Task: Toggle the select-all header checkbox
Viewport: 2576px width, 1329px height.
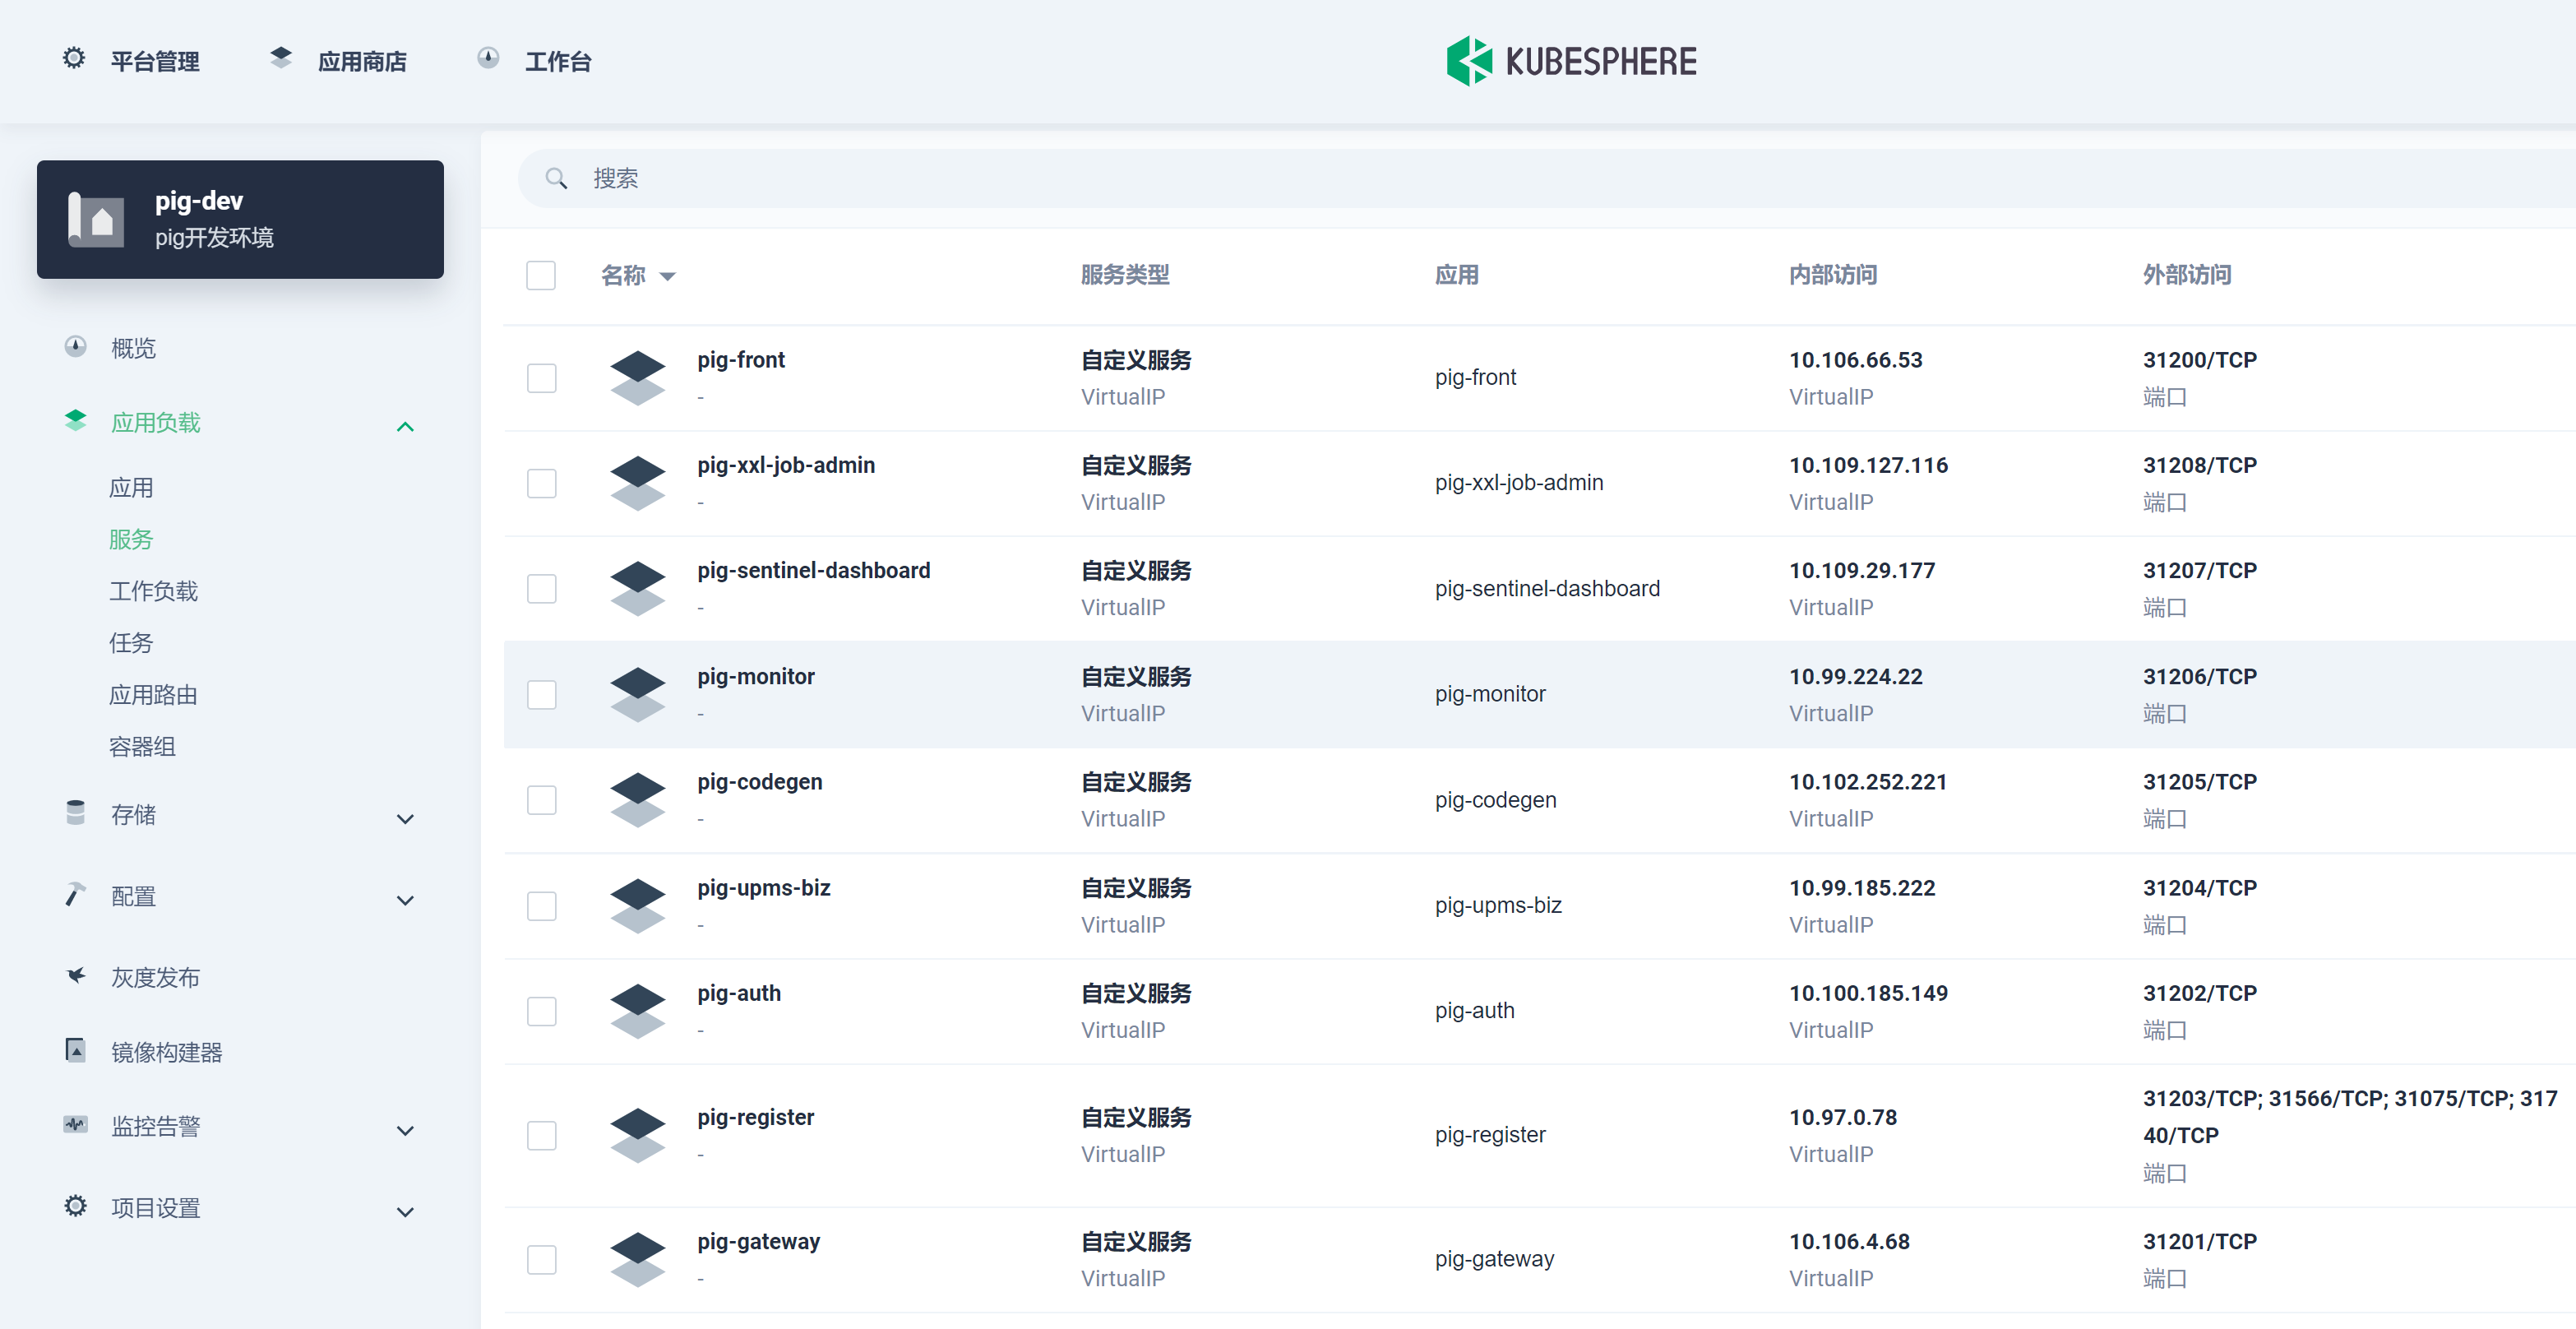Action: 541,275
